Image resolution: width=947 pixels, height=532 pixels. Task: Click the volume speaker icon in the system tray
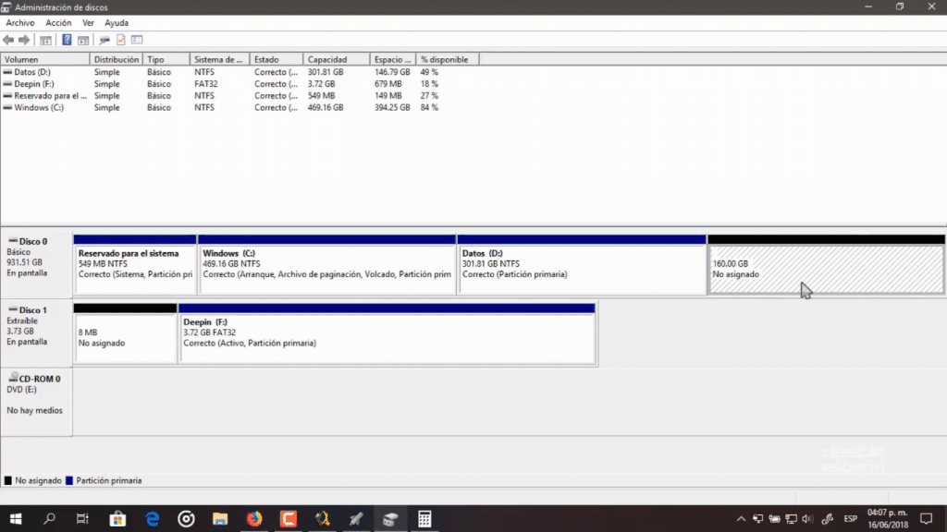806,519
